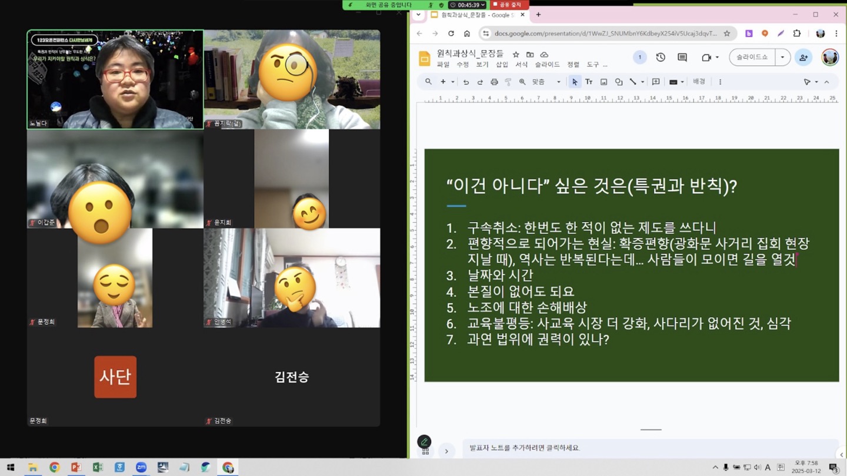Undo the last action
The height and width of the screenshot is (476, 847).
(x=466, y=82)
